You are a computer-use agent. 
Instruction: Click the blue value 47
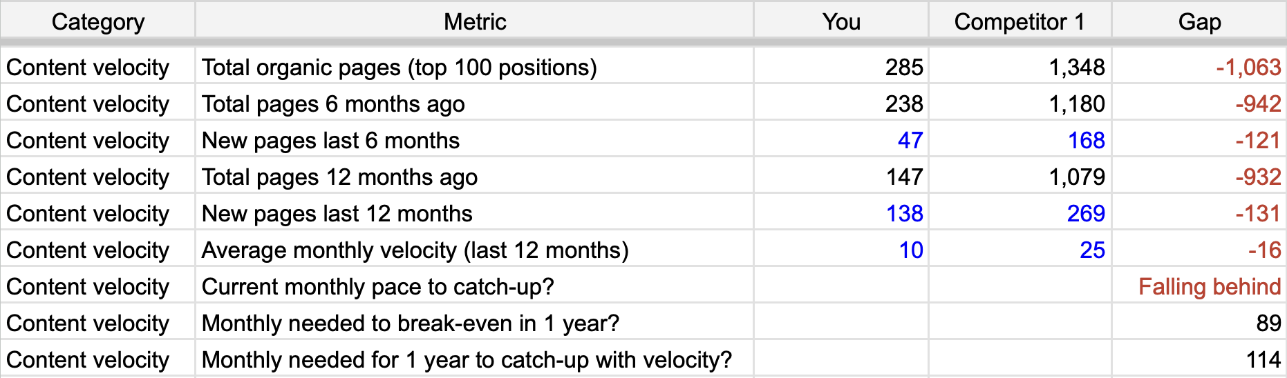pyautogui.click(x=910, y=141)
